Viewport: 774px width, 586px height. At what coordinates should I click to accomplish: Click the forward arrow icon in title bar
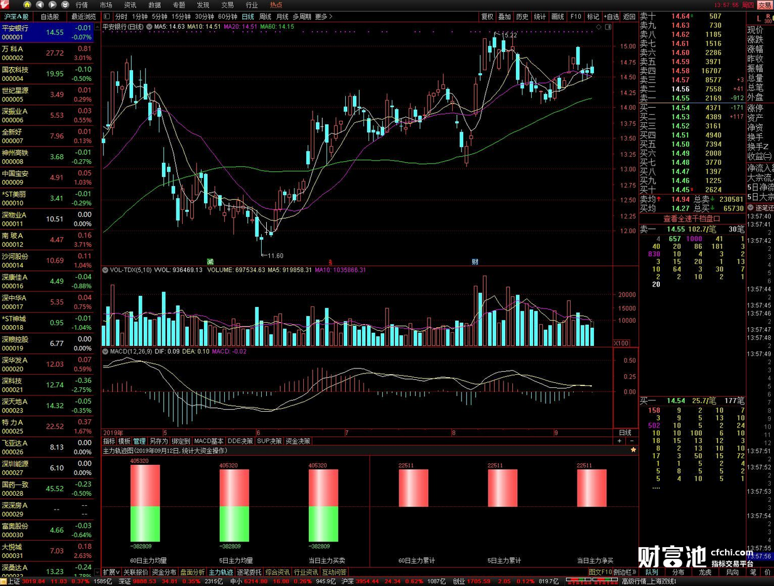tap(53, 5)
